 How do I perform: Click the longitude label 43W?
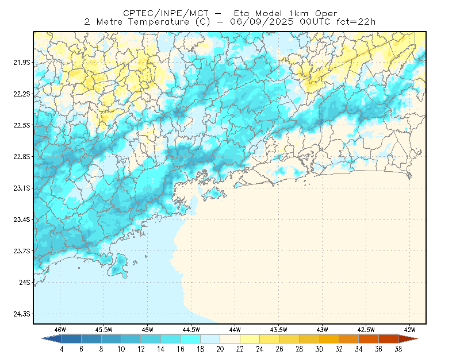tap(323, 330)
